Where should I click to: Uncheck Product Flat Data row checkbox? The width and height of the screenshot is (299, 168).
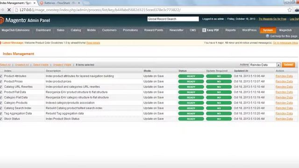tap(1, 92)
